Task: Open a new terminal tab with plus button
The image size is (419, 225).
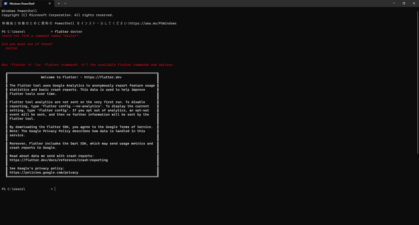Action: pos(59,3)
